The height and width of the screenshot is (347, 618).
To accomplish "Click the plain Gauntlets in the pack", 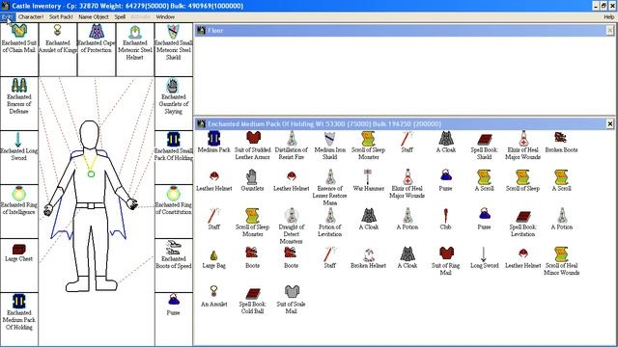I will (252, 180).
